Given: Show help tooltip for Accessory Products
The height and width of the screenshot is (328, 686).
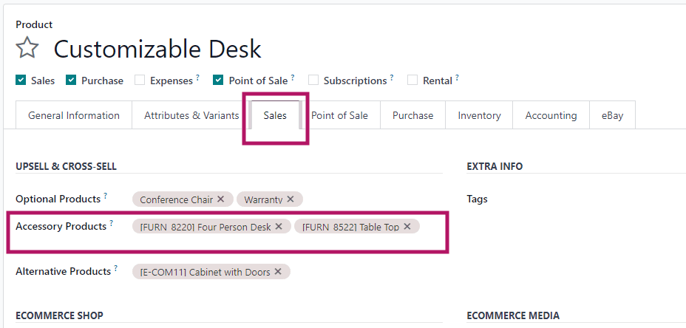Looking at the screenshot, I should [x=112, y=223].
